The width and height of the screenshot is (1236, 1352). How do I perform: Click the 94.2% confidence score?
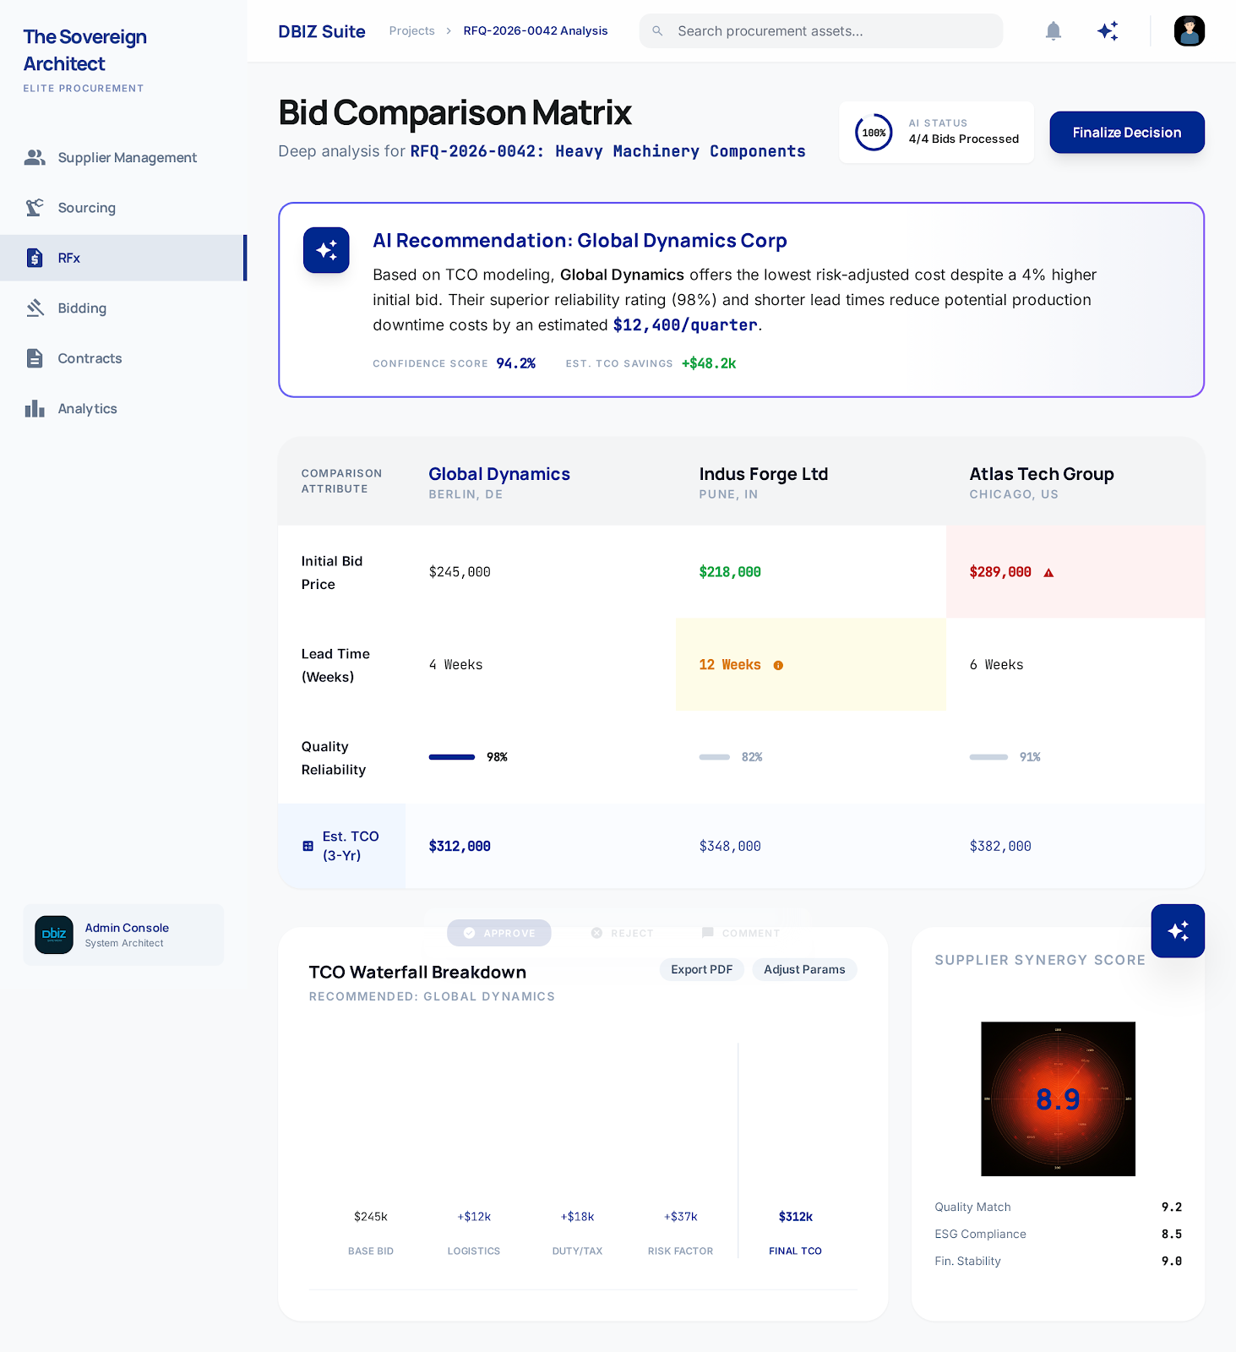[516, 363]
